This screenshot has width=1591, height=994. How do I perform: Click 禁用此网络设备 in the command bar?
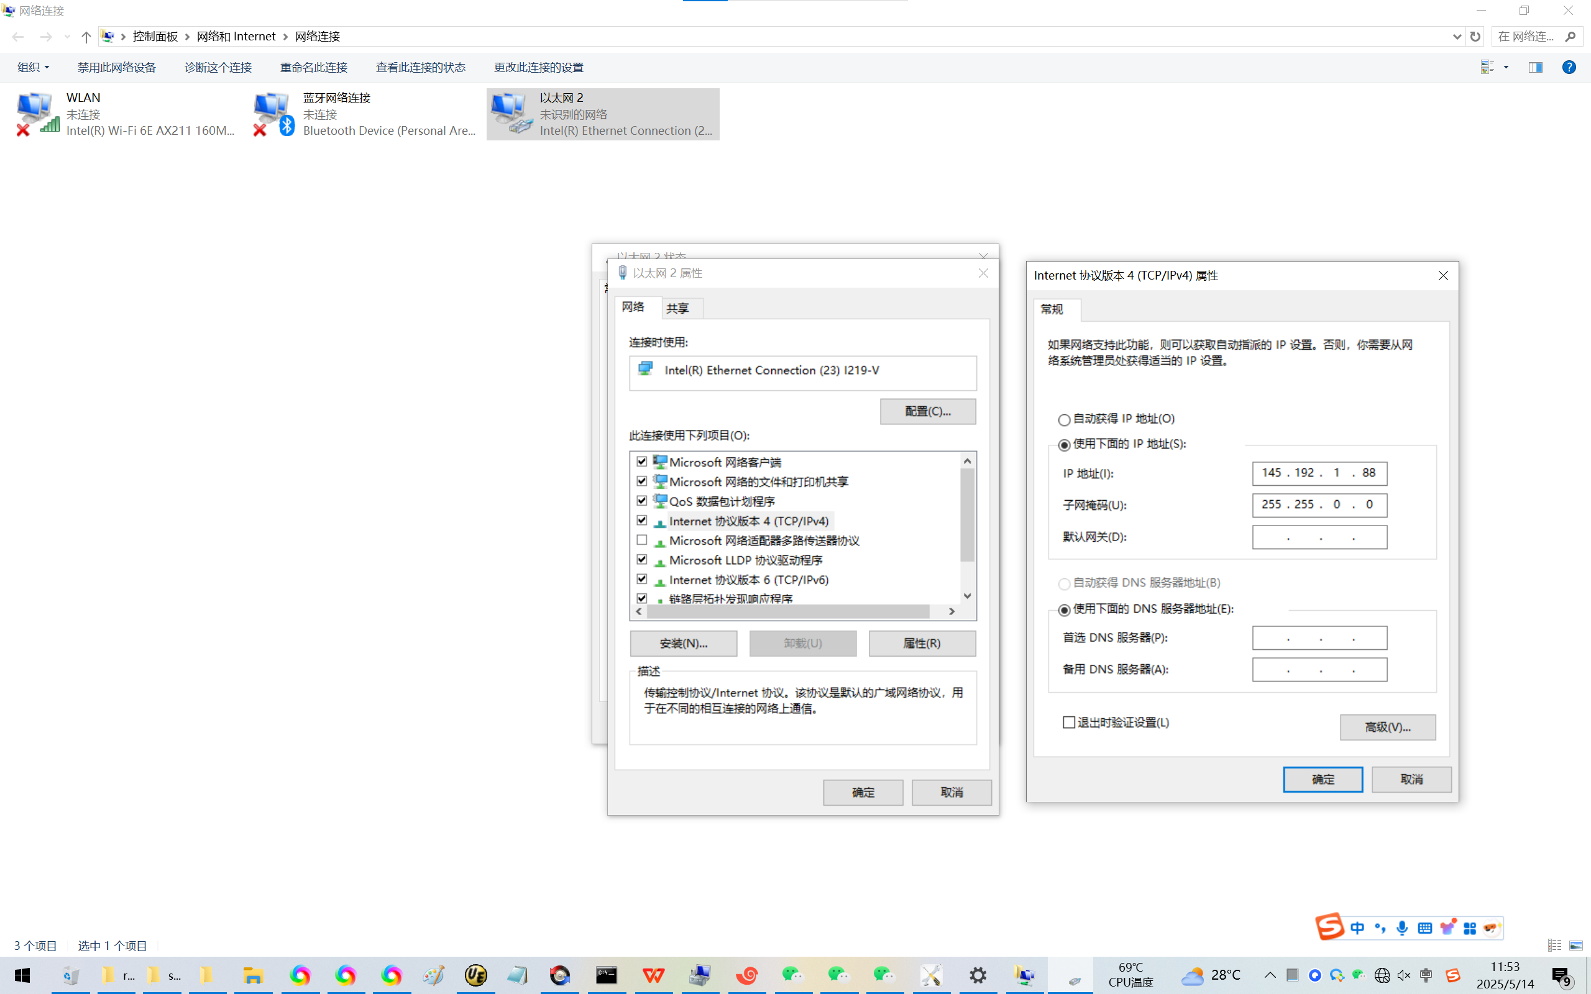pos(116,67)
